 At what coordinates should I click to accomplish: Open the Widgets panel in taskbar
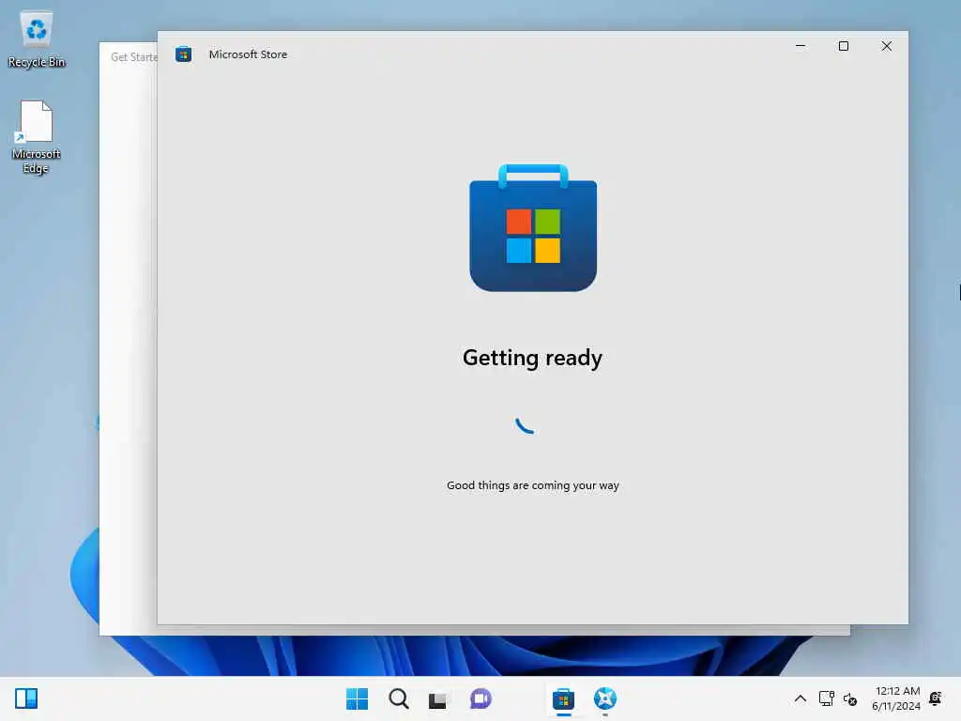coord(26,698)
